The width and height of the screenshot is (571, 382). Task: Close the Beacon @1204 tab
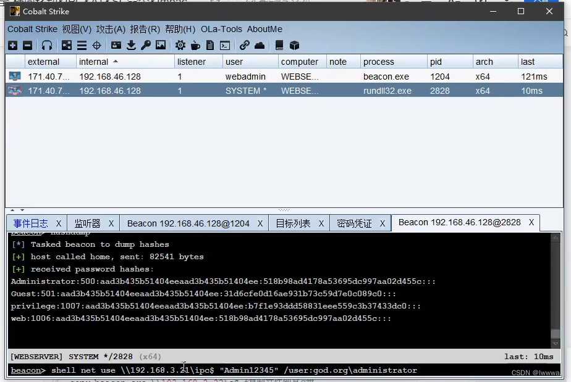point(260,223)
